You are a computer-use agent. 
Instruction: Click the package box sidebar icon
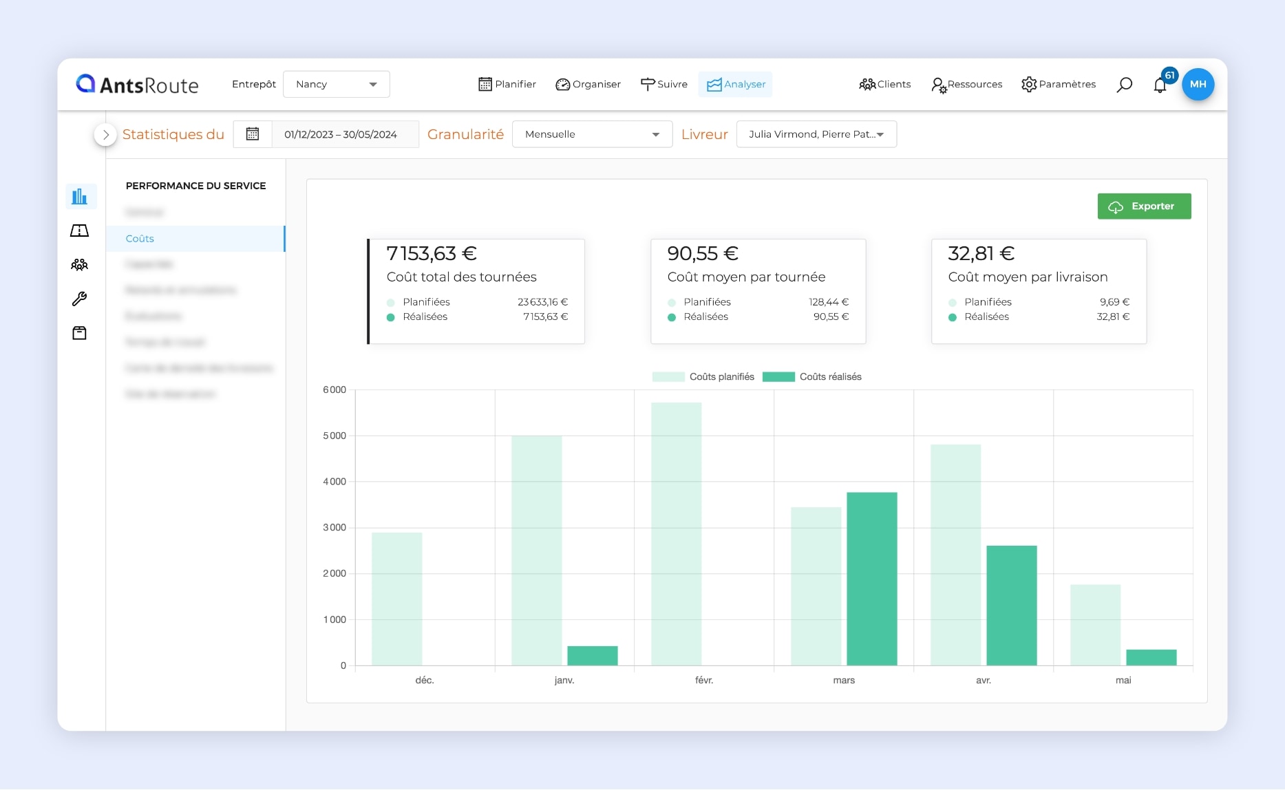point(80,333)
